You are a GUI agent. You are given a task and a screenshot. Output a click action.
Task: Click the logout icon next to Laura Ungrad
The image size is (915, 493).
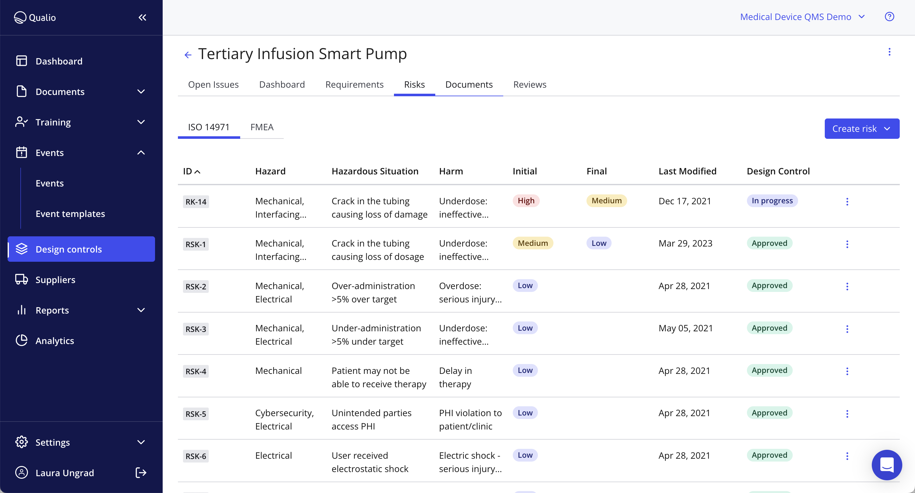pos(140,472)
